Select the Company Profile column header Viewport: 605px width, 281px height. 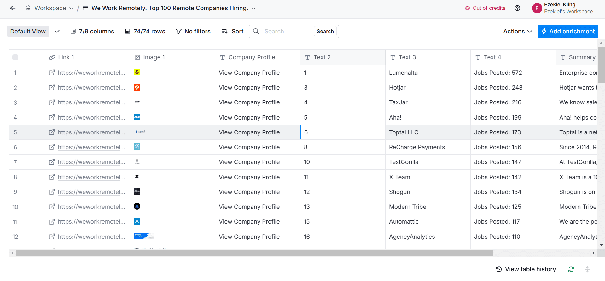click(258, 57)
